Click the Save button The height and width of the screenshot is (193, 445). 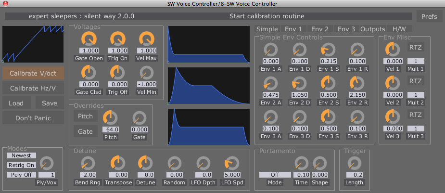[x=50, y=103]
